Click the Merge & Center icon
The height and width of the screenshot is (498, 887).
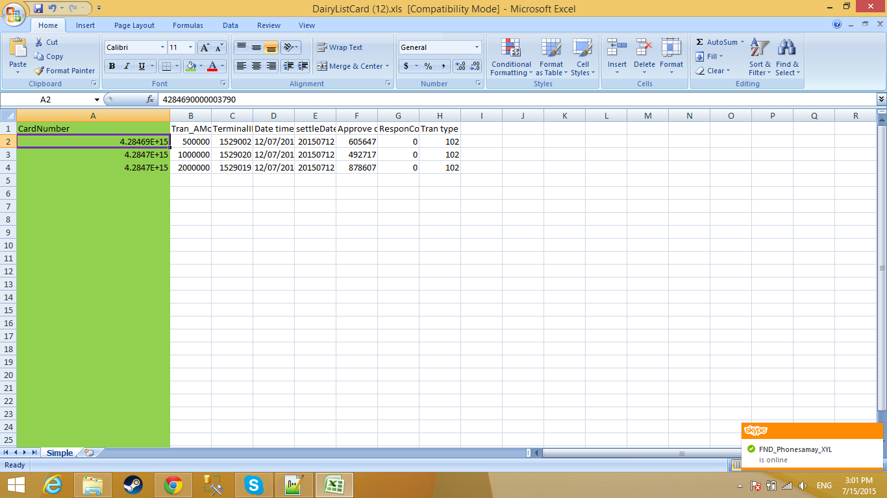pos(322,66)
